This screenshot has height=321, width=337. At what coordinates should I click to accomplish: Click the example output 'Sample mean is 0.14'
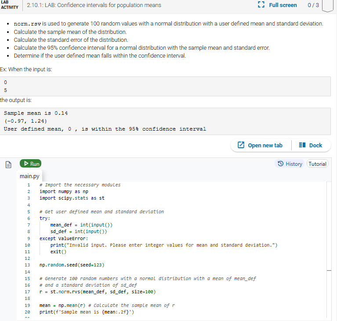click(x=36, y=113)
